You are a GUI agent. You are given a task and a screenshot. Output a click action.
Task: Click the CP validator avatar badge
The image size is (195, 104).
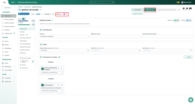click(64, 14)
